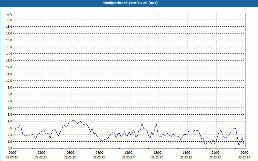The width and height of the screenshot is (258, 161).
Task: Click the 23.03.22 date label
Action: coord(244,157)
